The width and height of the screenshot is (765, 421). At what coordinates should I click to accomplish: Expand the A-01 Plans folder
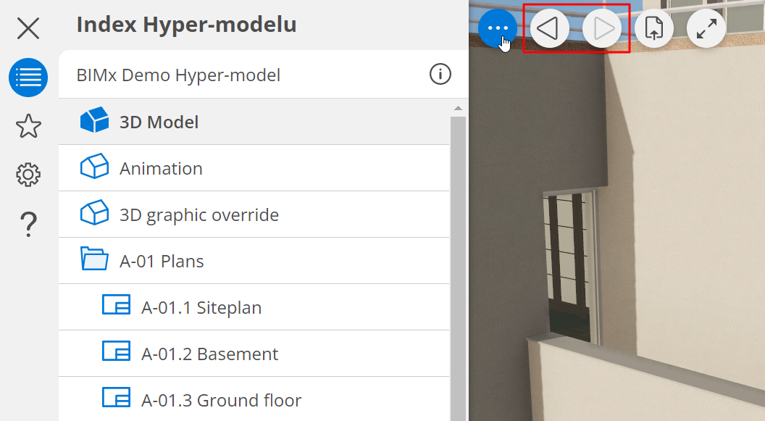click(x=254, y=261)
